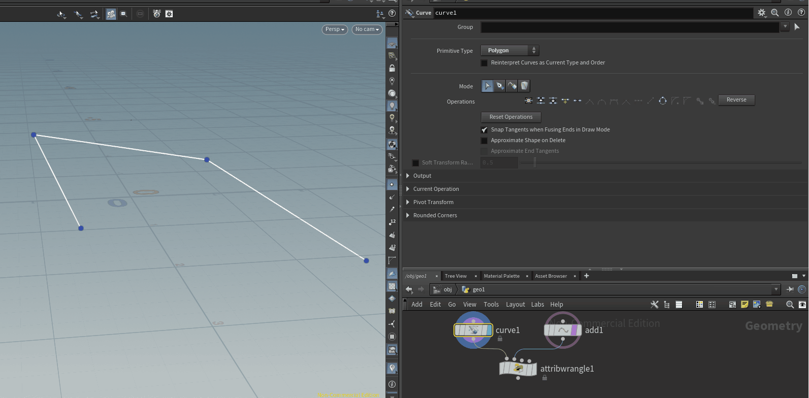Switch to the Material Palette tab
The height and width of the screenshot is (398, 809).
501,276
